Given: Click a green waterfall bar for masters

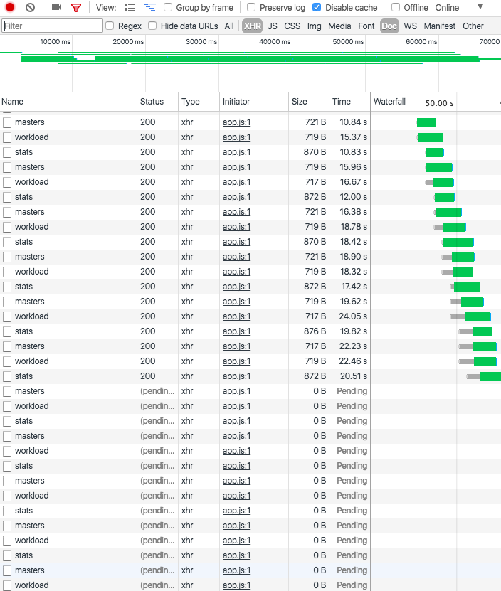Looking at the screenshot, I should (x=426, y=122).
